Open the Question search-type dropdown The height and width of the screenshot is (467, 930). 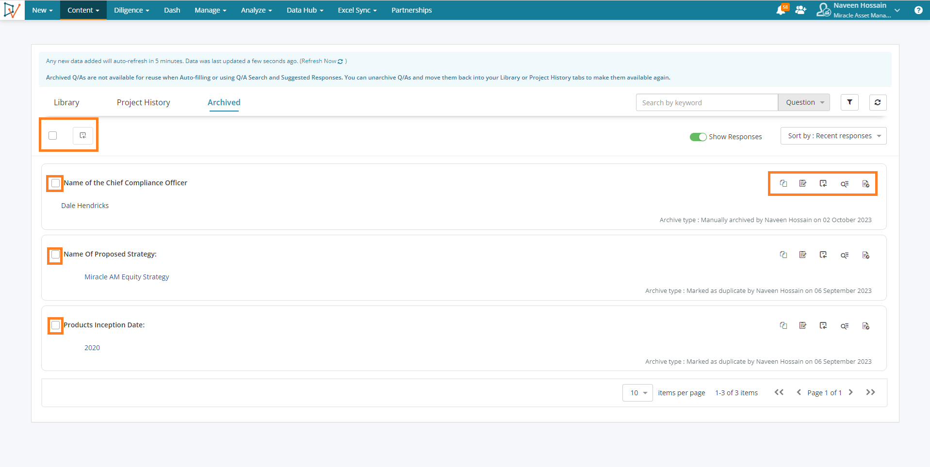click(804, 102)
